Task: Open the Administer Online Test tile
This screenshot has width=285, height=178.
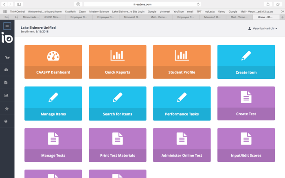Action: pyautogui.click(x=182, y=144)
